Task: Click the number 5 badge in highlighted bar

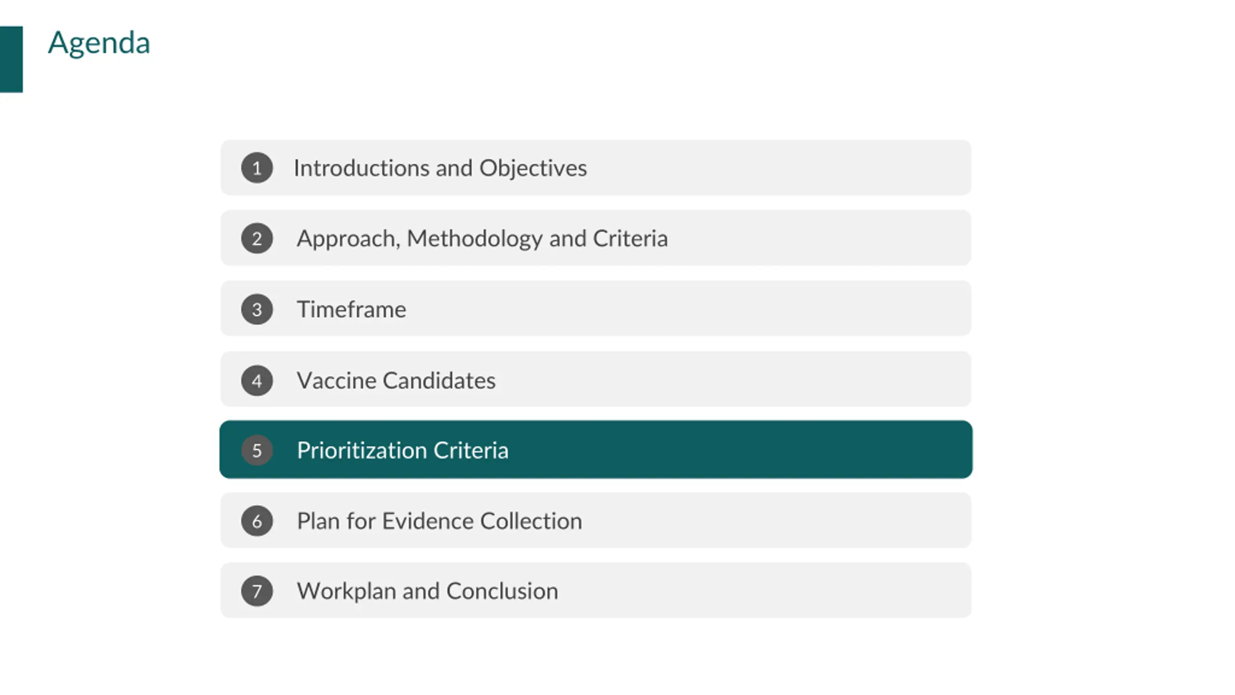Action: point(257,450)
